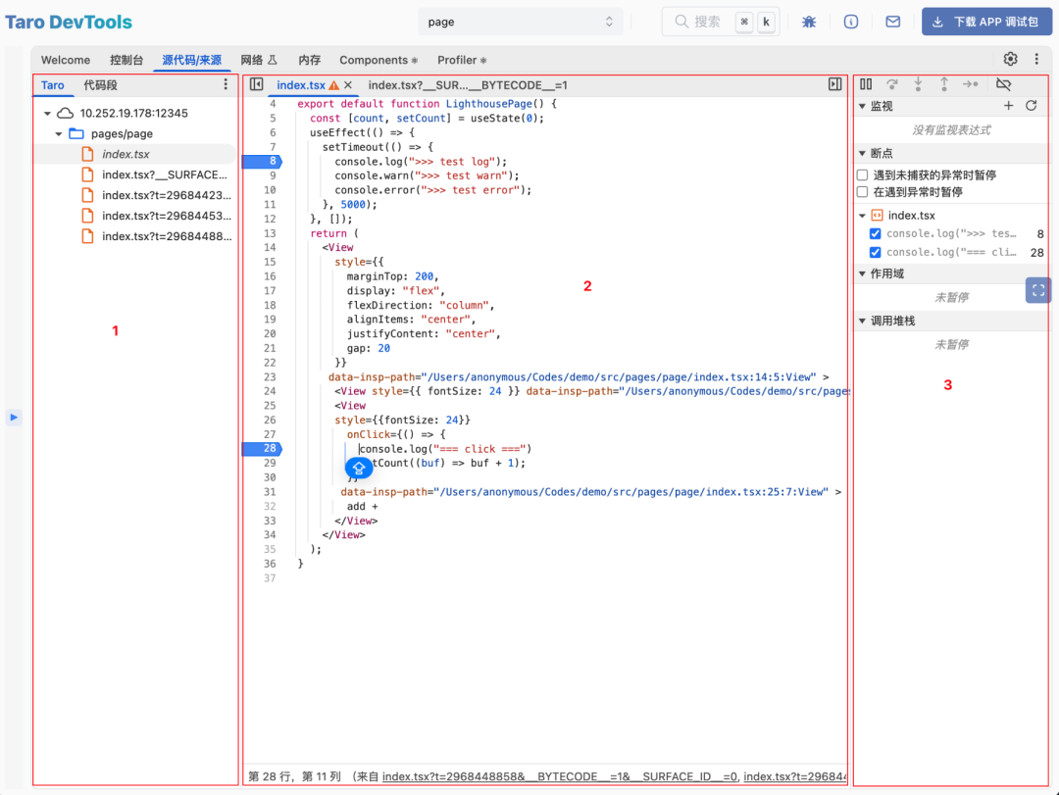Click the Step debugger button
This screenshot has height=795, width=1059.
(971, 83)
